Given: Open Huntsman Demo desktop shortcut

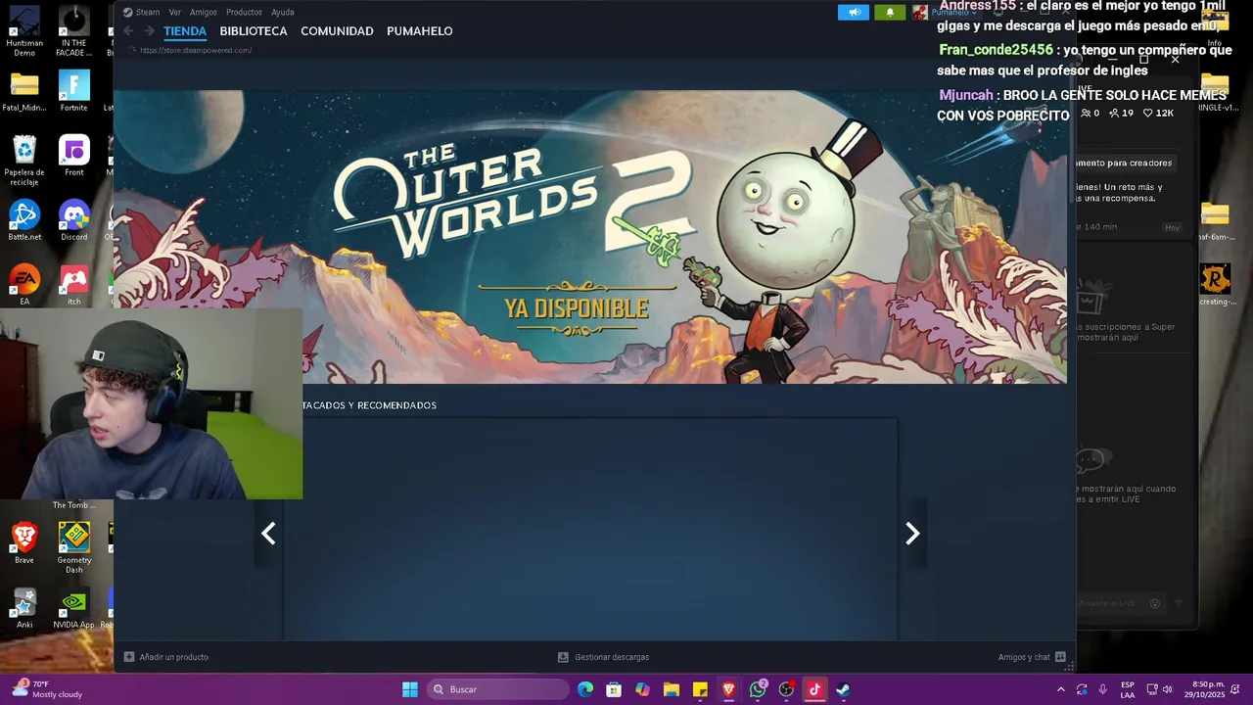Looking at the screenshot, I should (24, 32).
